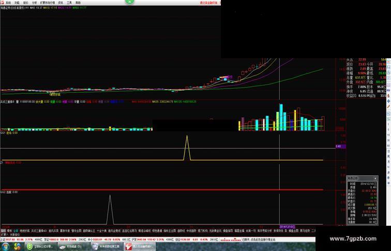Screen dimensions: 391x251
Task: Click the 买点三重叠 volume panel label
Action: tap(7, 102)
